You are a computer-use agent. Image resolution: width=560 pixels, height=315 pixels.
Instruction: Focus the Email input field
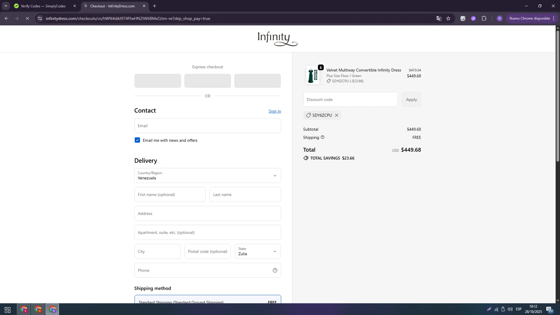(x=208, y=126)
